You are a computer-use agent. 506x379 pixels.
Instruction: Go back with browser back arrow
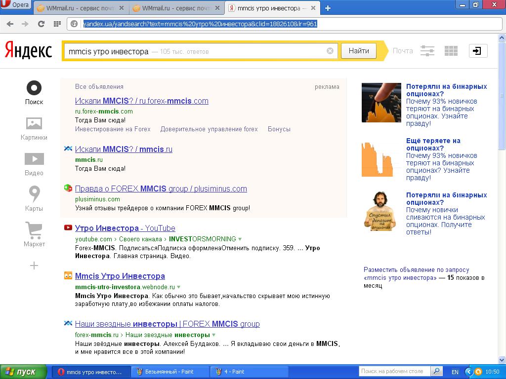pos(10,24)
